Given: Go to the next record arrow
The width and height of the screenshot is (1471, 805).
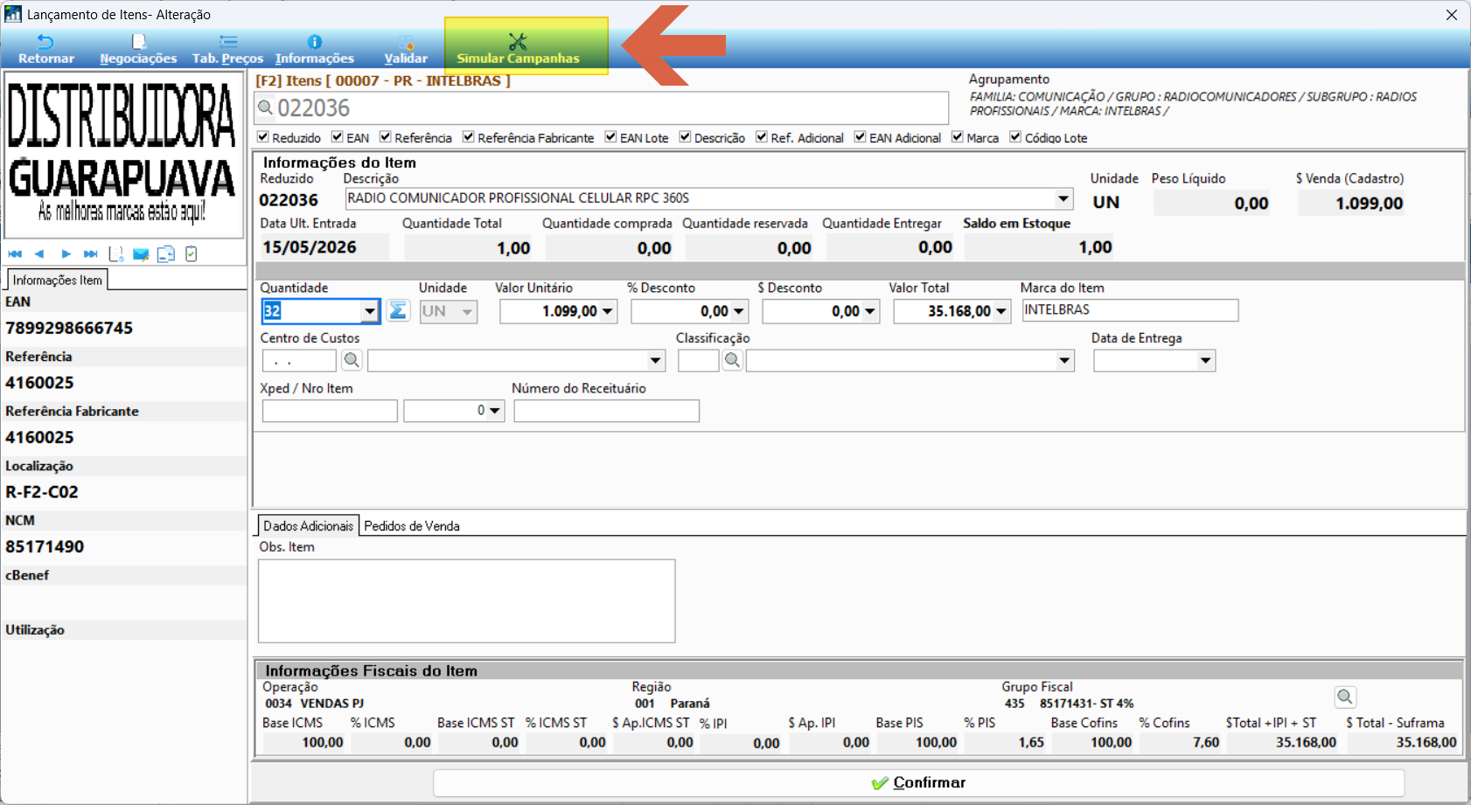Looking at the screenshot, I should (66, 253).
